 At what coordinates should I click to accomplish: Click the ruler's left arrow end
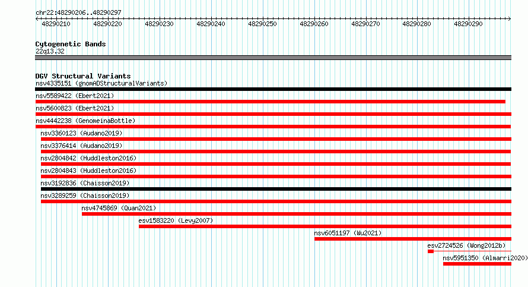click(37, 19)
